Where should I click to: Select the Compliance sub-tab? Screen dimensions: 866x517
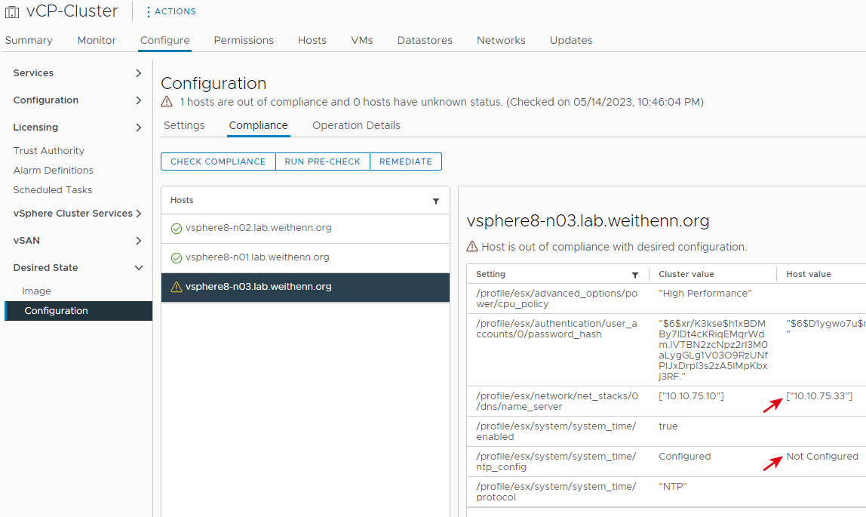[x=259, y=125]
